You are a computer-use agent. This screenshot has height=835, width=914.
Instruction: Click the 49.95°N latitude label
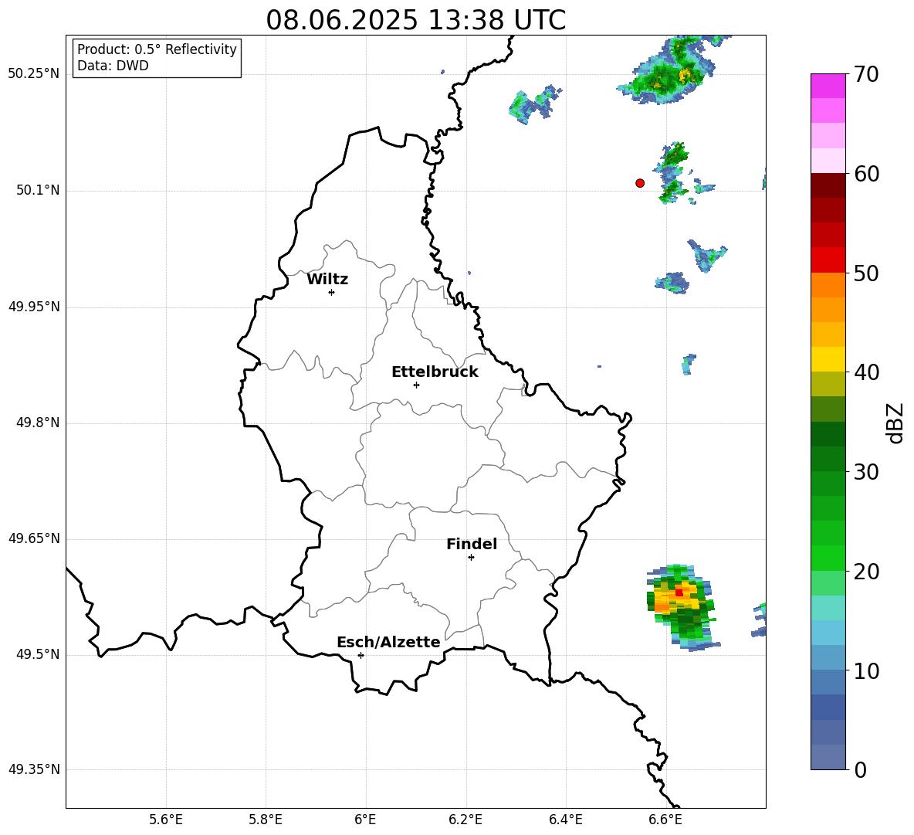click(34, 307)
